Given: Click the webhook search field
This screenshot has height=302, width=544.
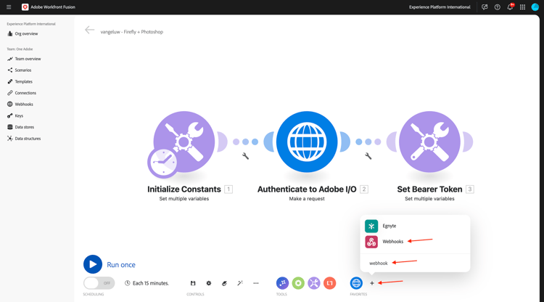Looking at the screenshot, I should tap(415, 263).
